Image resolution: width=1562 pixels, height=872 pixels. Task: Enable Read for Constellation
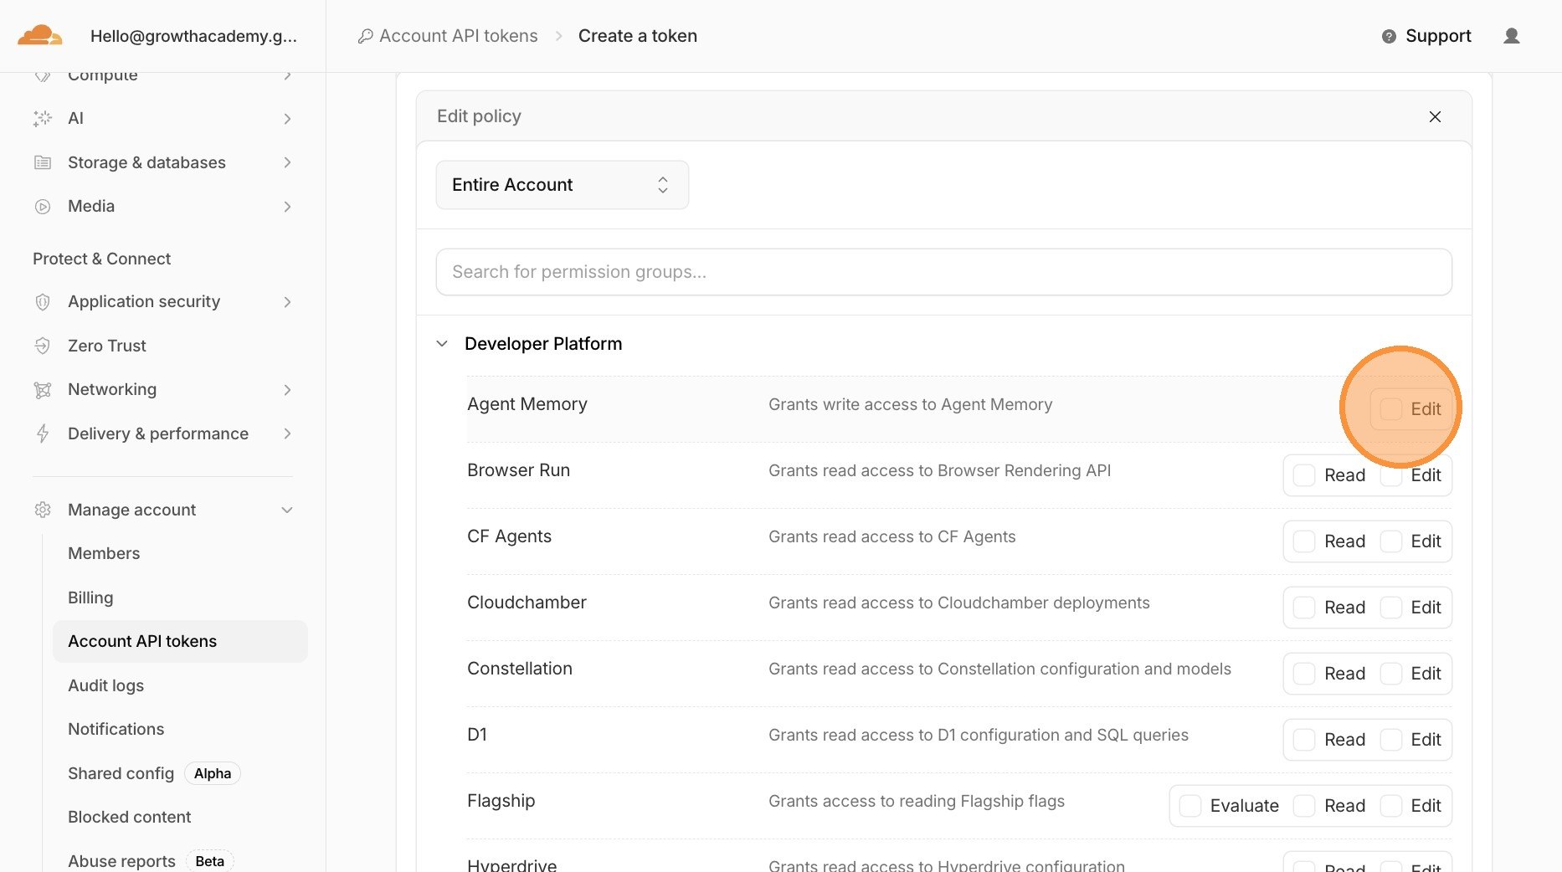[1304, 674]
